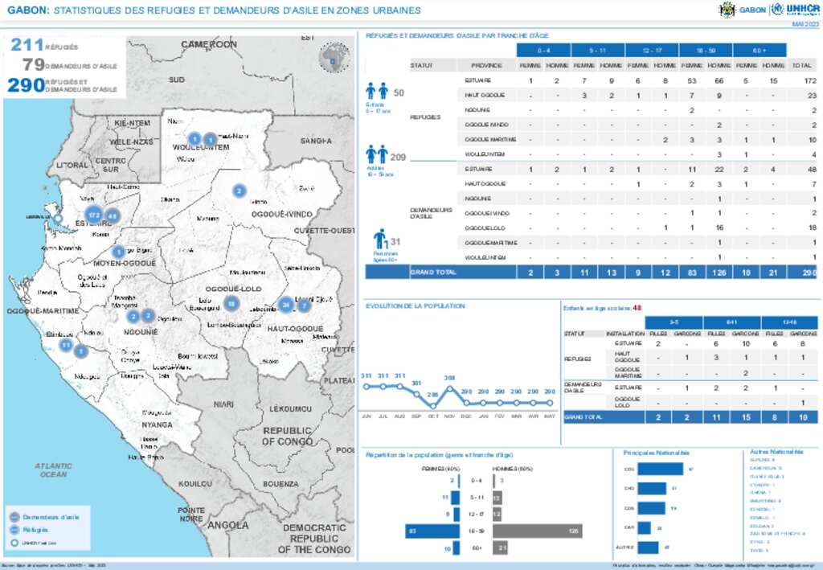Click the PROVINCE column header
The width and height of the screenshot is (823, 570).
click(486, 65)
